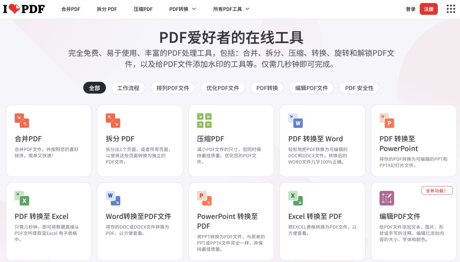
Task: Enable the 优化PDF文件 category filter
Action: (x=222, y=88)
